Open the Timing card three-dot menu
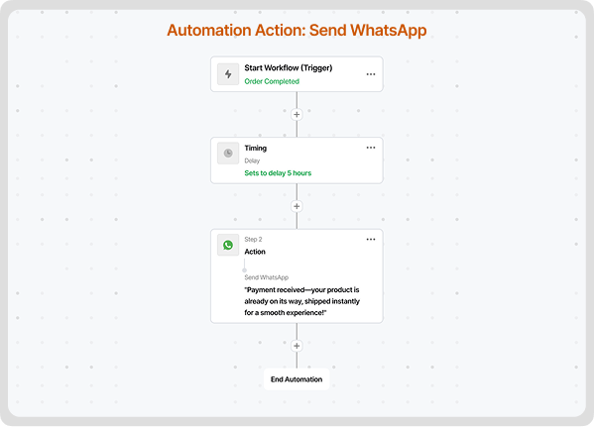The image size is (594, 427). pos(371,148)
